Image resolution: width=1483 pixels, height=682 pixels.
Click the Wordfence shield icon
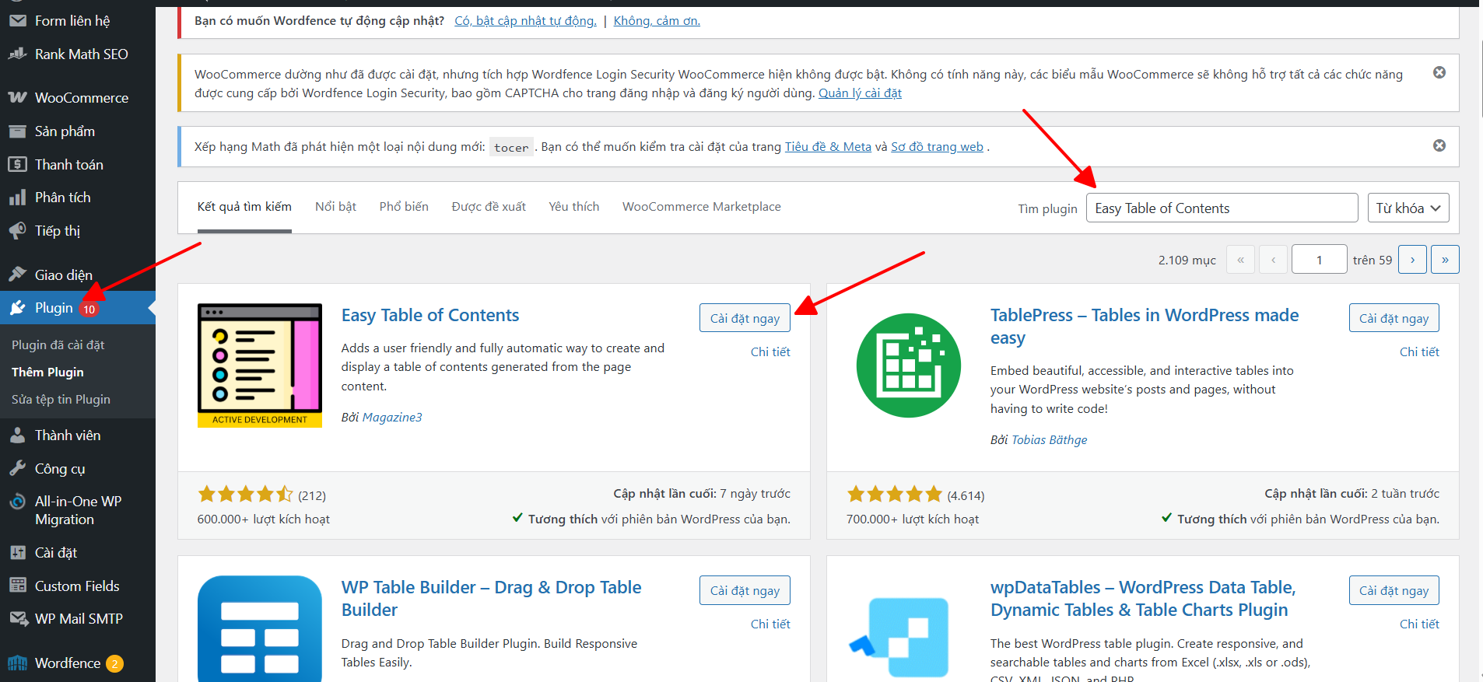[x=17, y=663]
